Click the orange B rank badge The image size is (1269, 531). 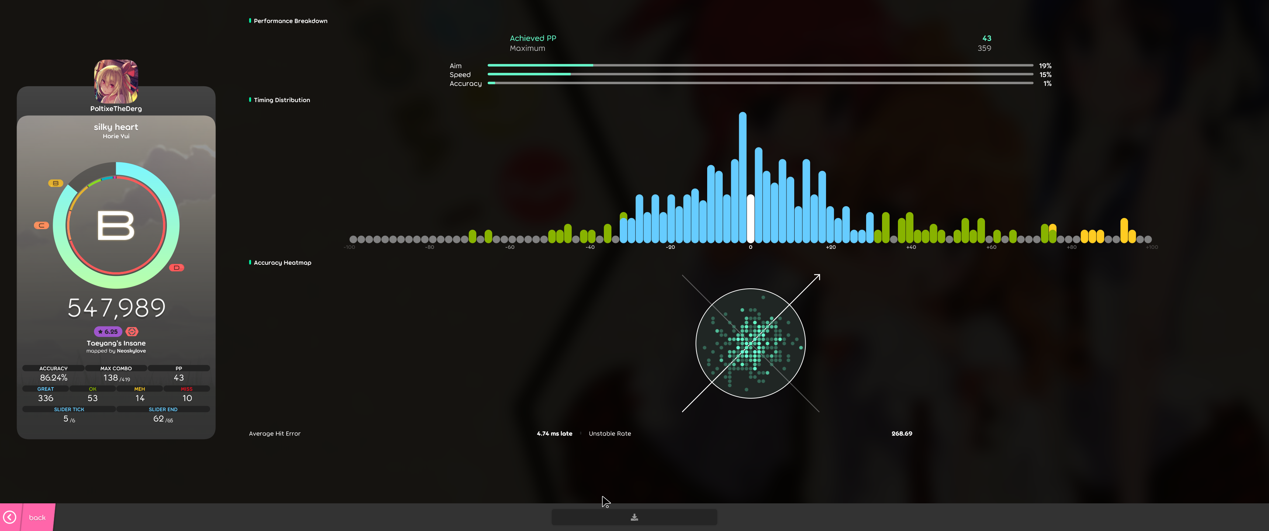coord(56,183)
